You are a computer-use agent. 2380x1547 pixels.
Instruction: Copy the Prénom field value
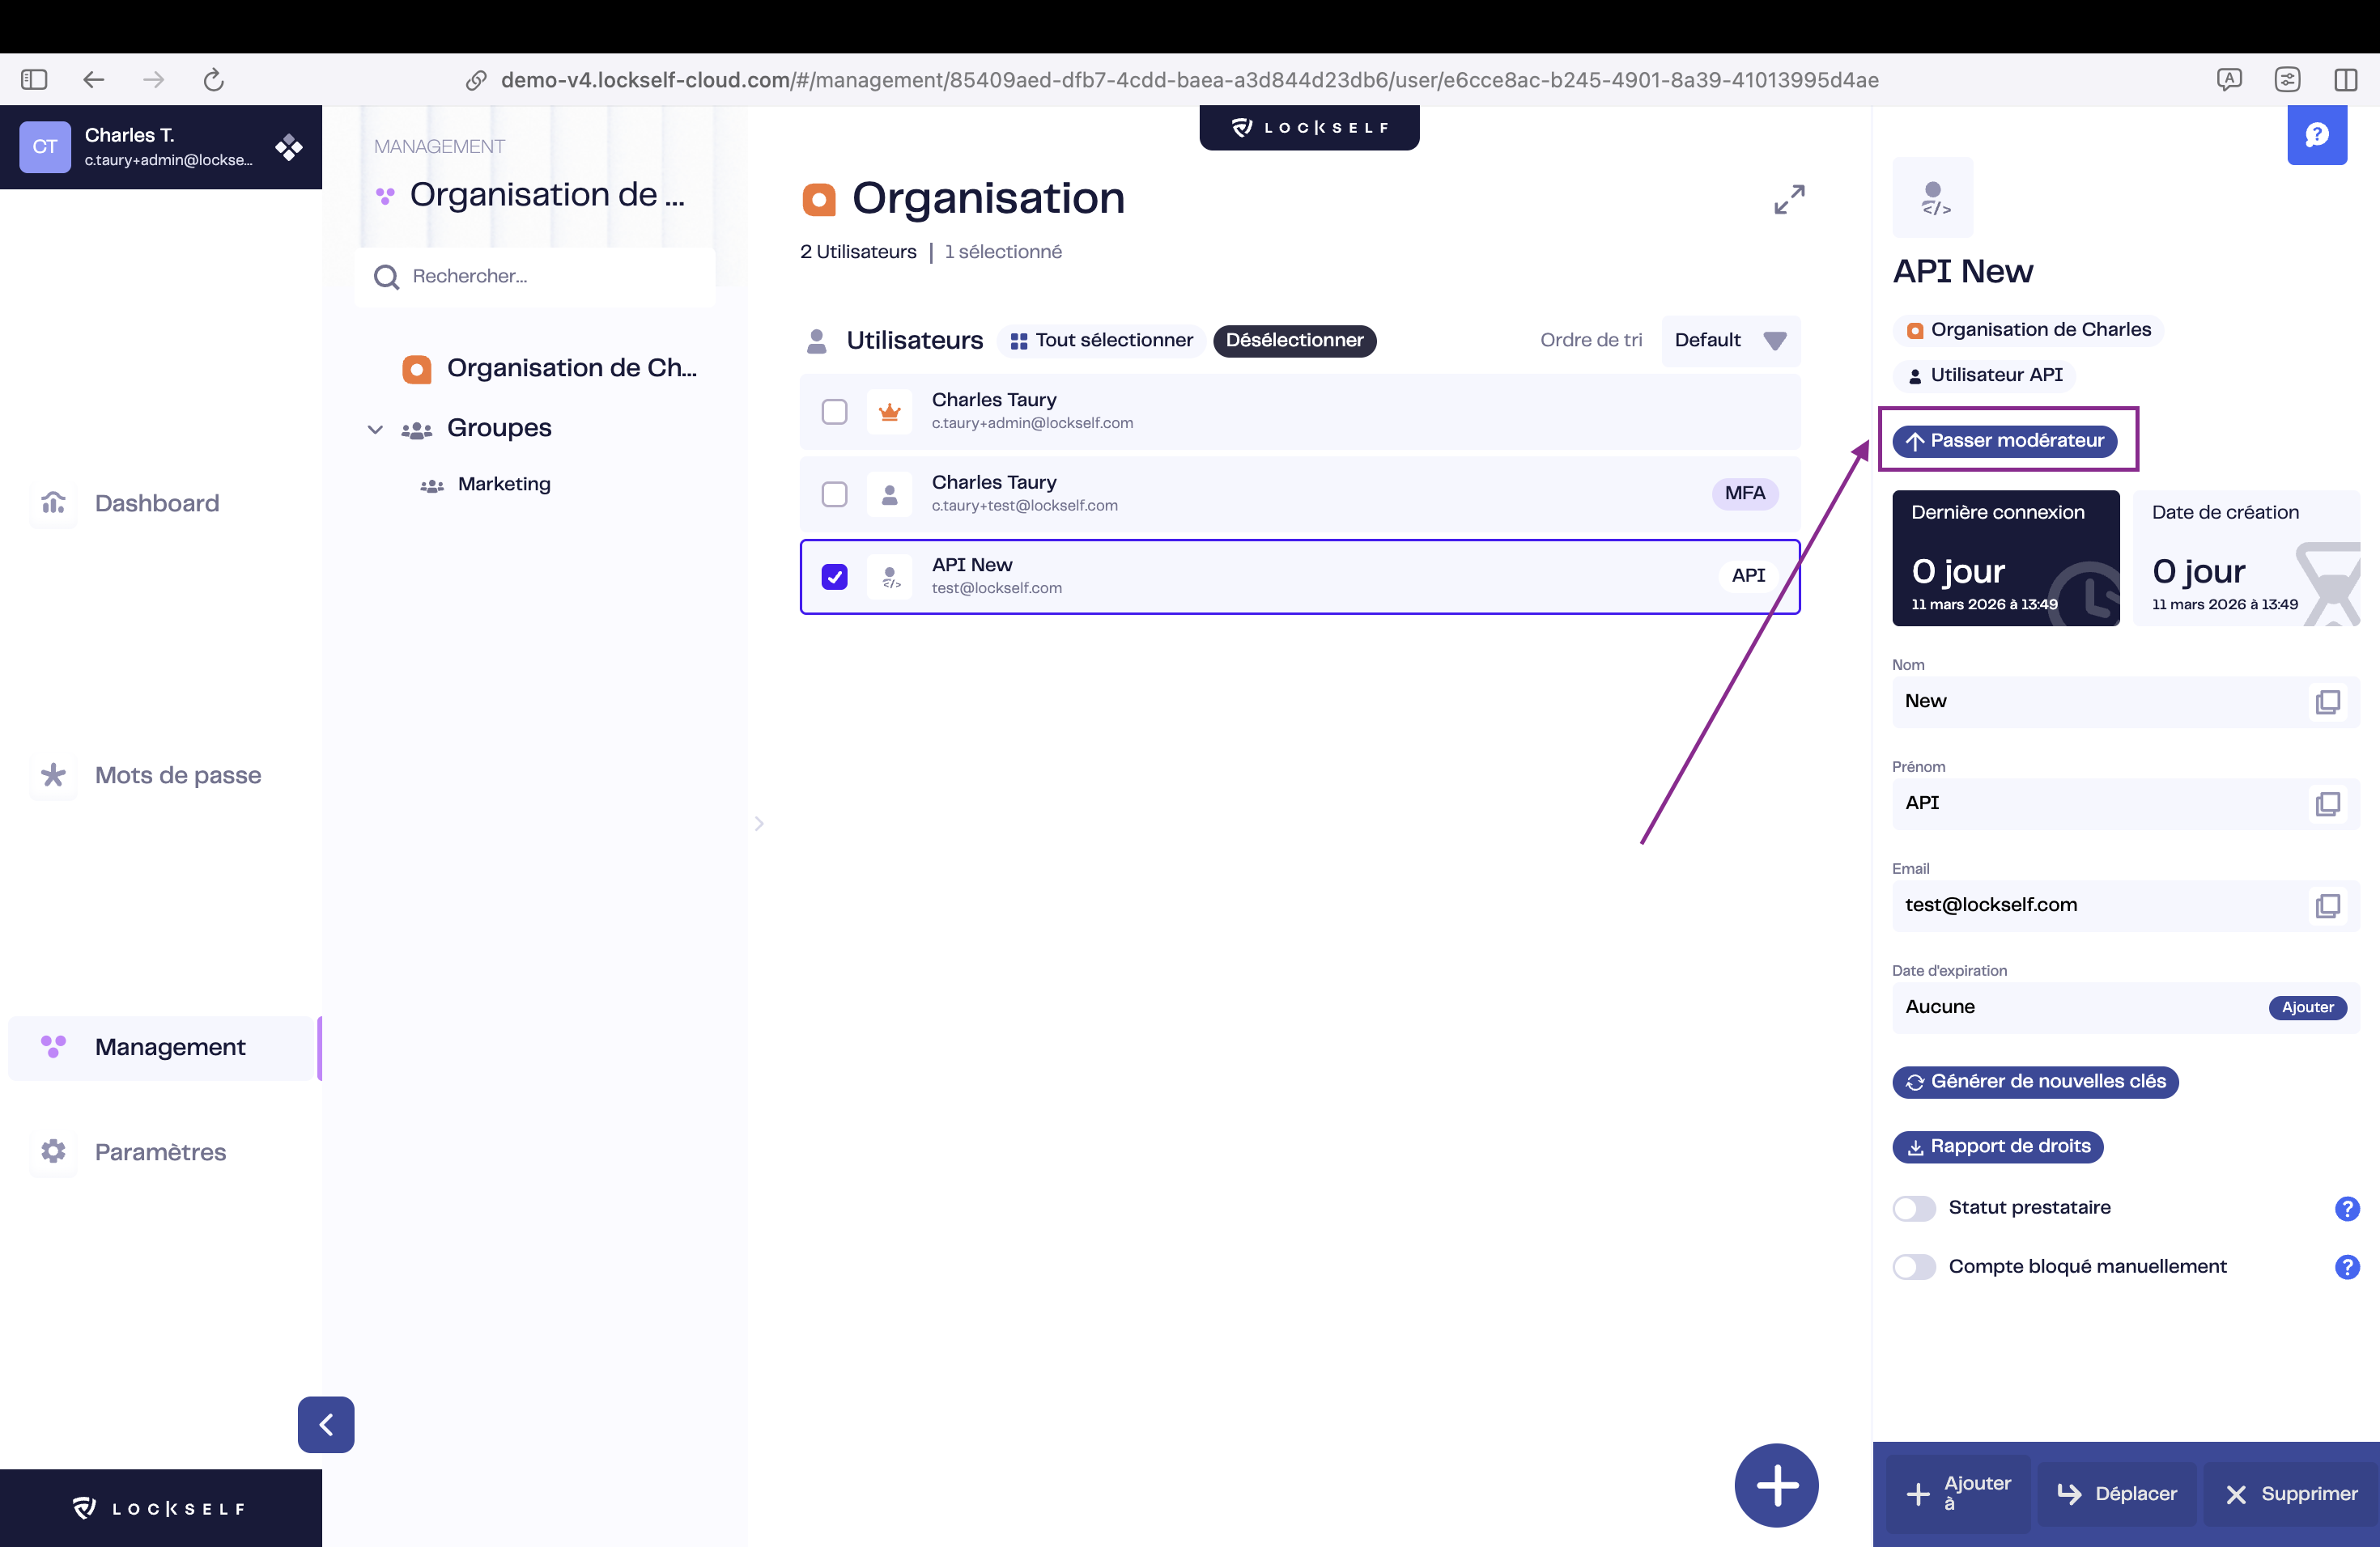point(2328,803)
